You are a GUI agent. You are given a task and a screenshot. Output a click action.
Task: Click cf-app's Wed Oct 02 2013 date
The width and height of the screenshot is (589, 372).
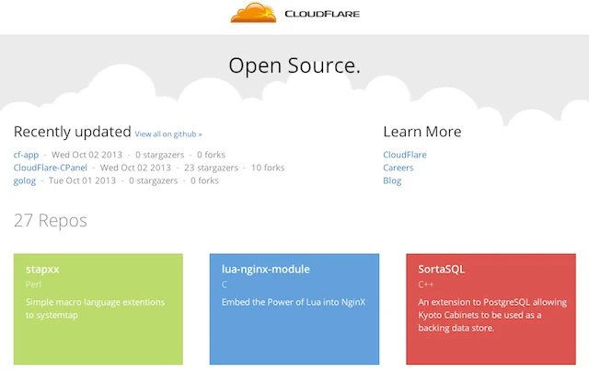point(87,155)
